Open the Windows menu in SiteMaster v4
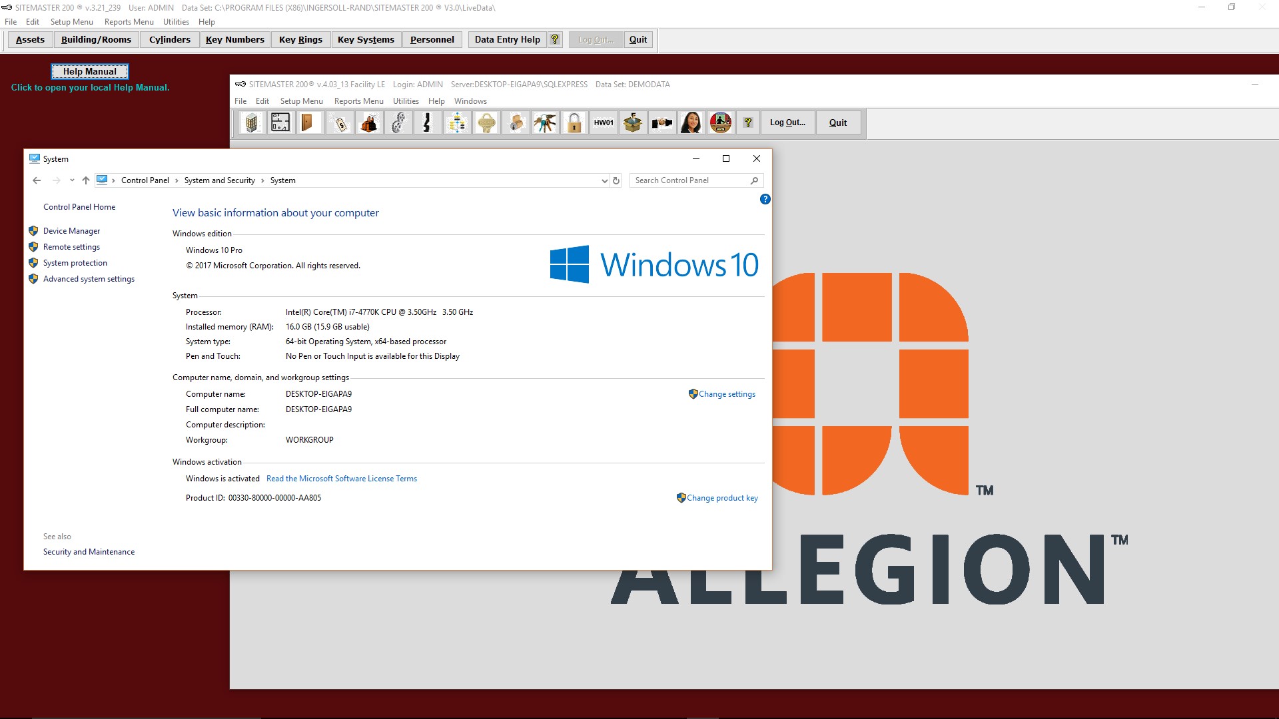The height and width of the screenshot is (719, 1279). [470, 101]
